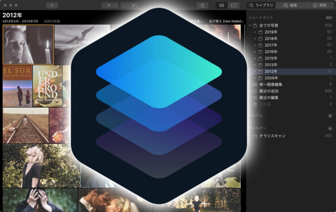The width and height of the screenshot is (336, 212).
Task: Select the hands covering face thumbnail
Action: [x=40, y=200]
